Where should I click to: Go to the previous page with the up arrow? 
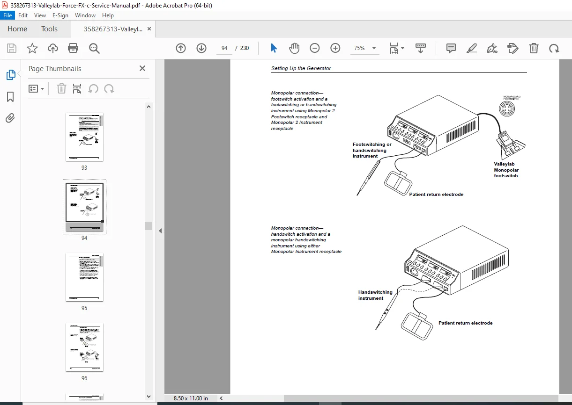coord(181,48)
